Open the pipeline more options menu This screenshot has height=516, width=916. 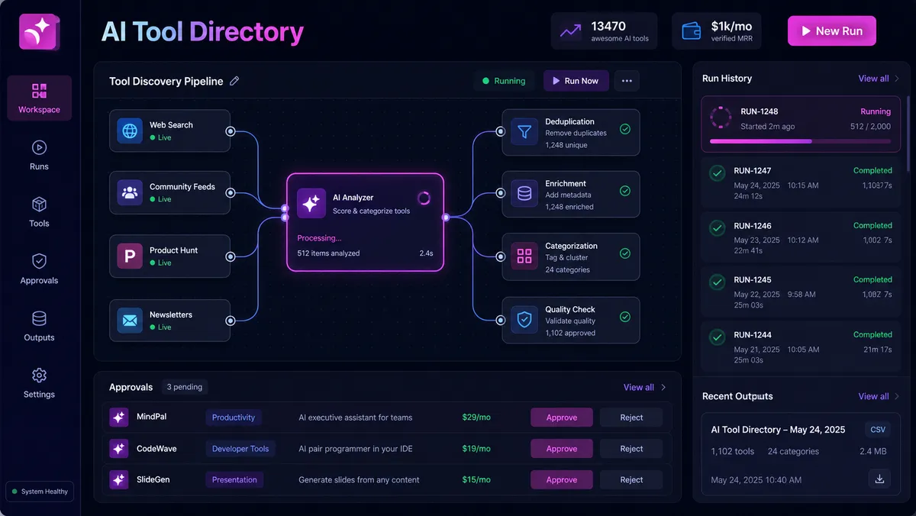coord(627,81)
